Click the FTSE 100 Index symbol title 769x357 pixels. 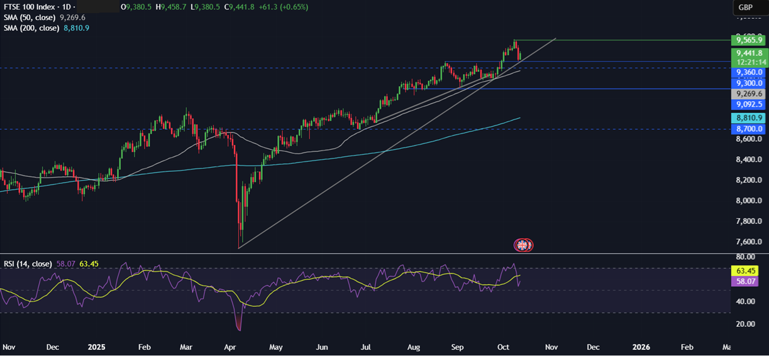point(32,7)
